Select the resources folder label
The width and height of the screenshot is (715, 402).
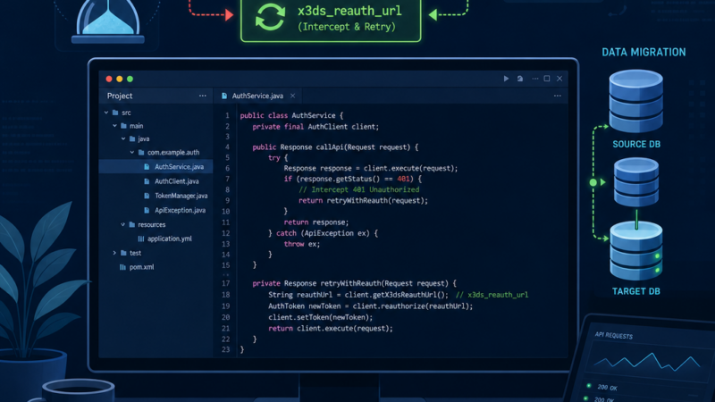coord(152,224)
